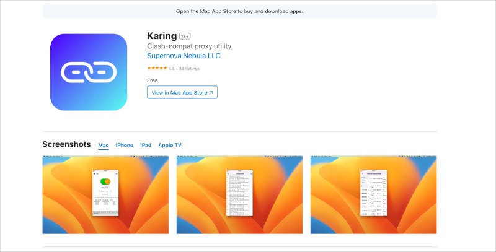Toggle the green connection switch in the first screenshot
Viewport: 496px width, 252px height.
tap(105, 182)
